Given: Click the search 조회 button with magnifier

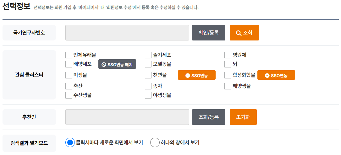Looking at the screenshot, I should [244, 33].
